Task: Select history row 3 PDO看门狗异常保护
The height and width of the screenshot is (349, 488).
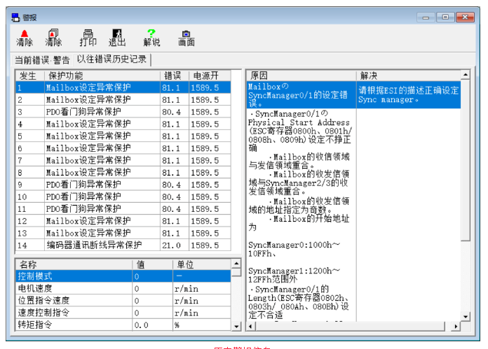Action: coord(123,112)
